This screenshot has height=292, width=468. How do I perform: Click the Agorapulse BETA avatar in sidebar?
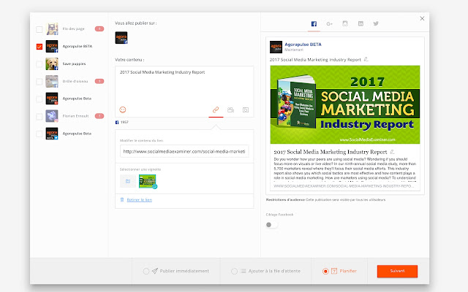tap(52, 46)
